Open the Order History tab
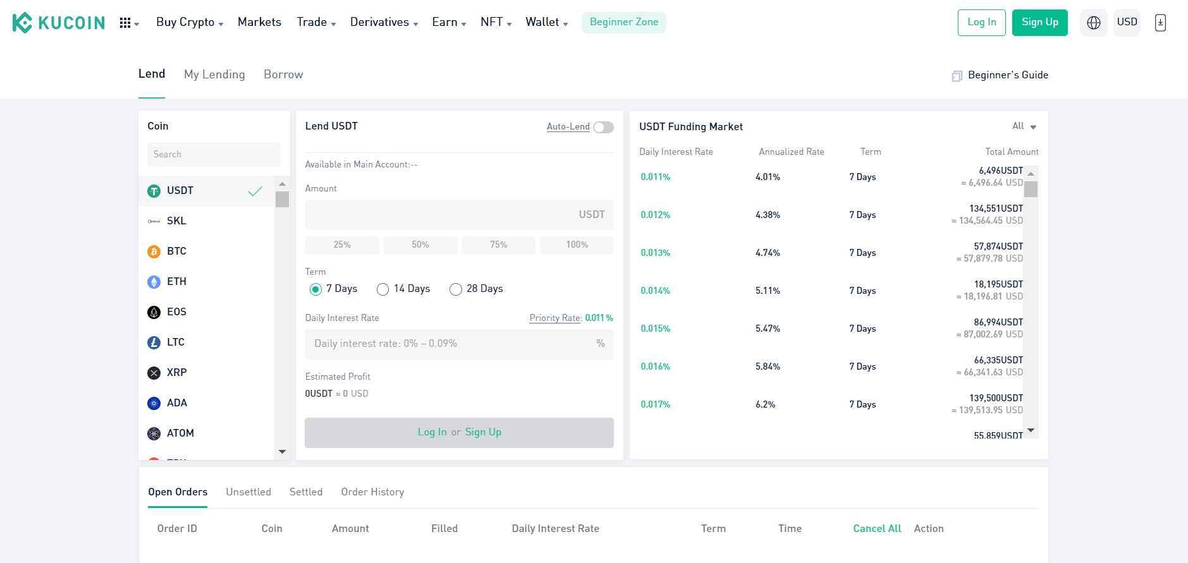The image size is (1188, 563). (x=372, y=492)
